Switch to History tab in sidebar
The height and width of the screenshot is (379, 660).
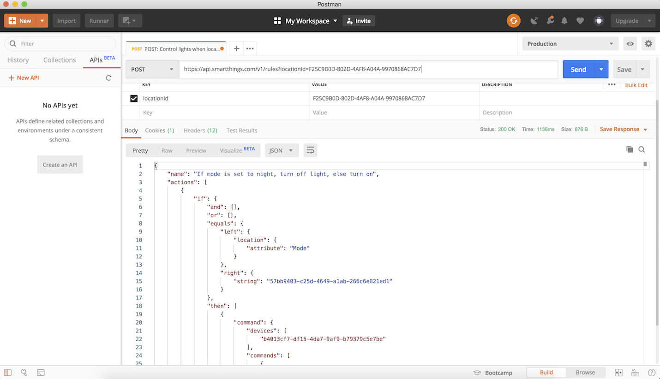18,60
